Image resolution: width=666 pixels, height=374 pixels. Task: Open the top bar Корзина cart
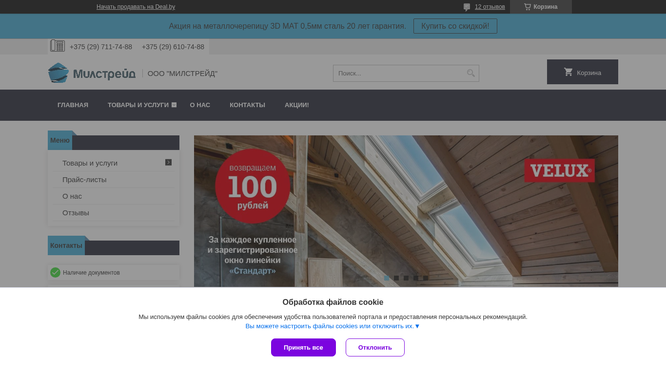(541, 7)
